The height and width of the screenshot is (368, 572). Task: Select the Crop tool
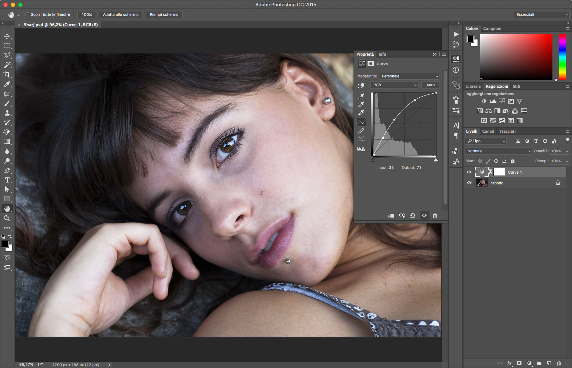[7, 74]
